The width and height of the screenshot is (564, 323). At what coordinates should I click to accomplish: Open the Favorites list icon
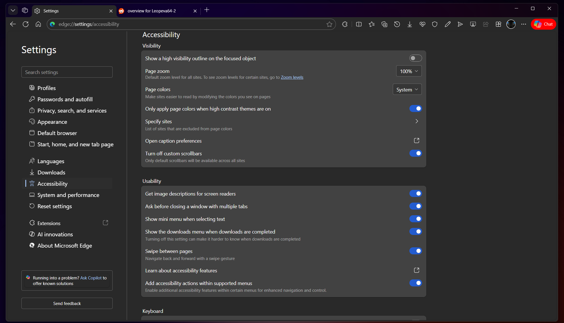(x=372, y=24)
